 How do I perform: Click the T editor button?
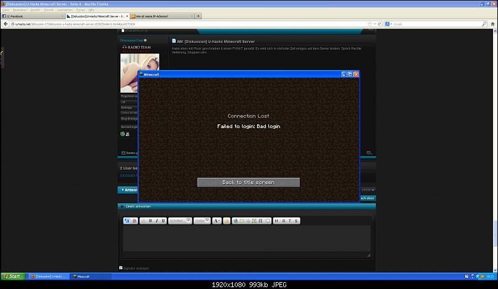point(289,221)
